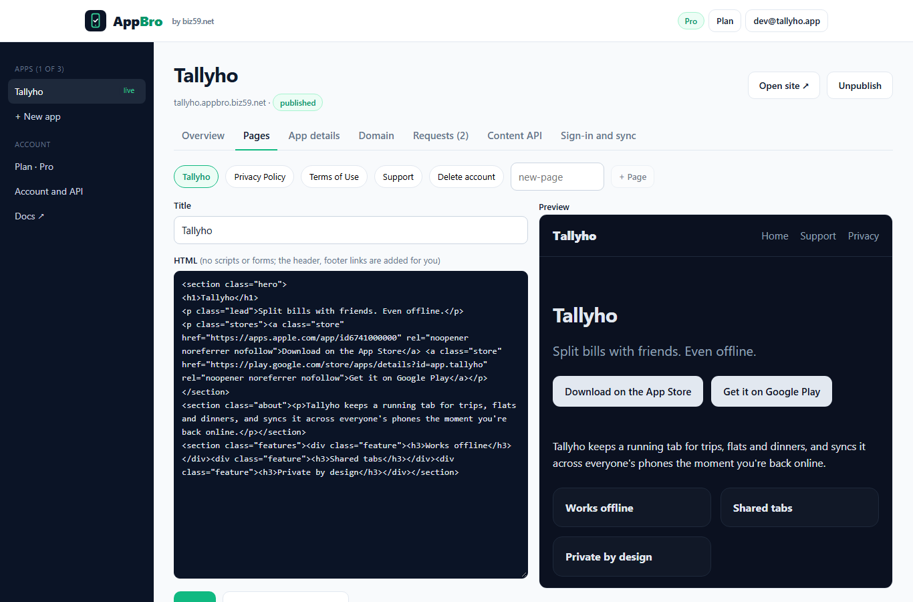The height and width of the screenshot is (602, 913).
Task: Click Home in the preview nav
Action: point(775,236)
